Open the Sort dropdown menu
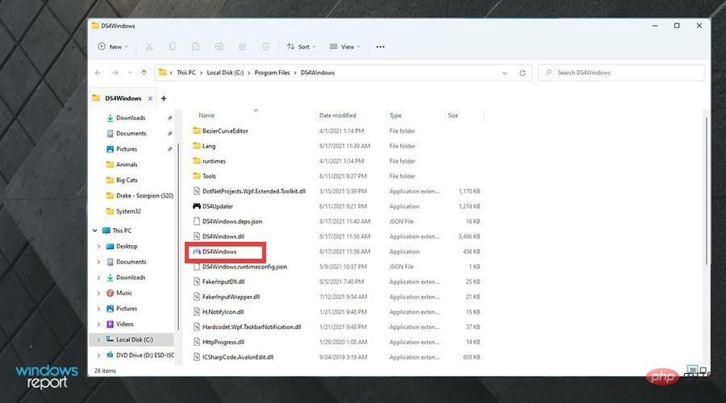The width and height of the screenshot is (726, 403). click(300, 47)
